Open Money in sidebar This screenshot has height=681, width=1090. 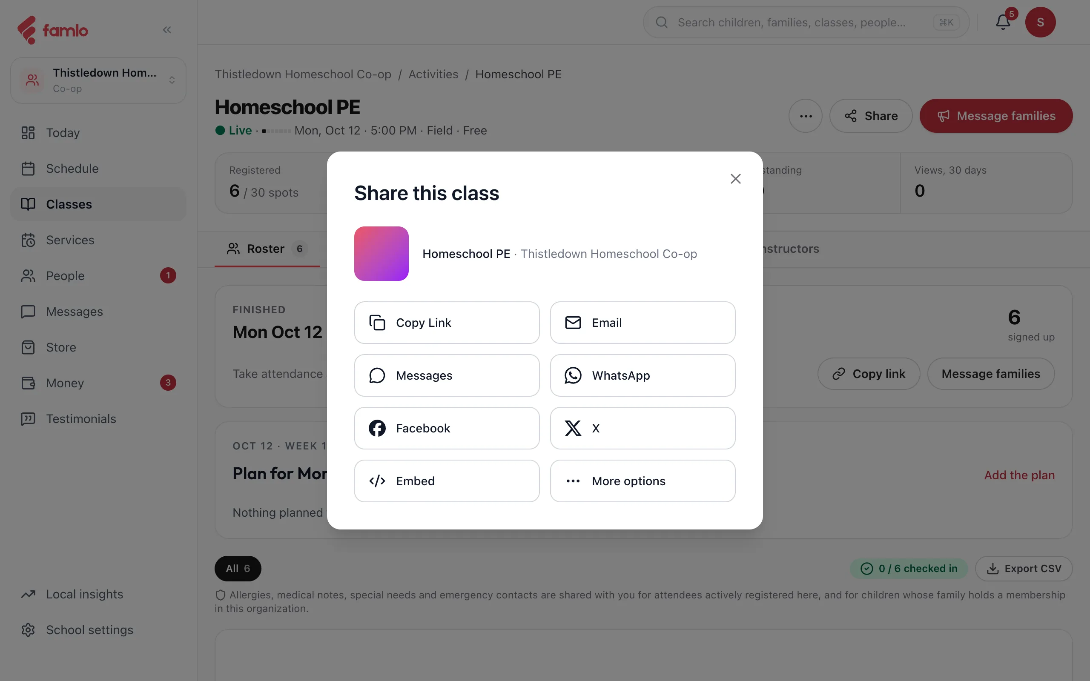[x=98, y=383]
